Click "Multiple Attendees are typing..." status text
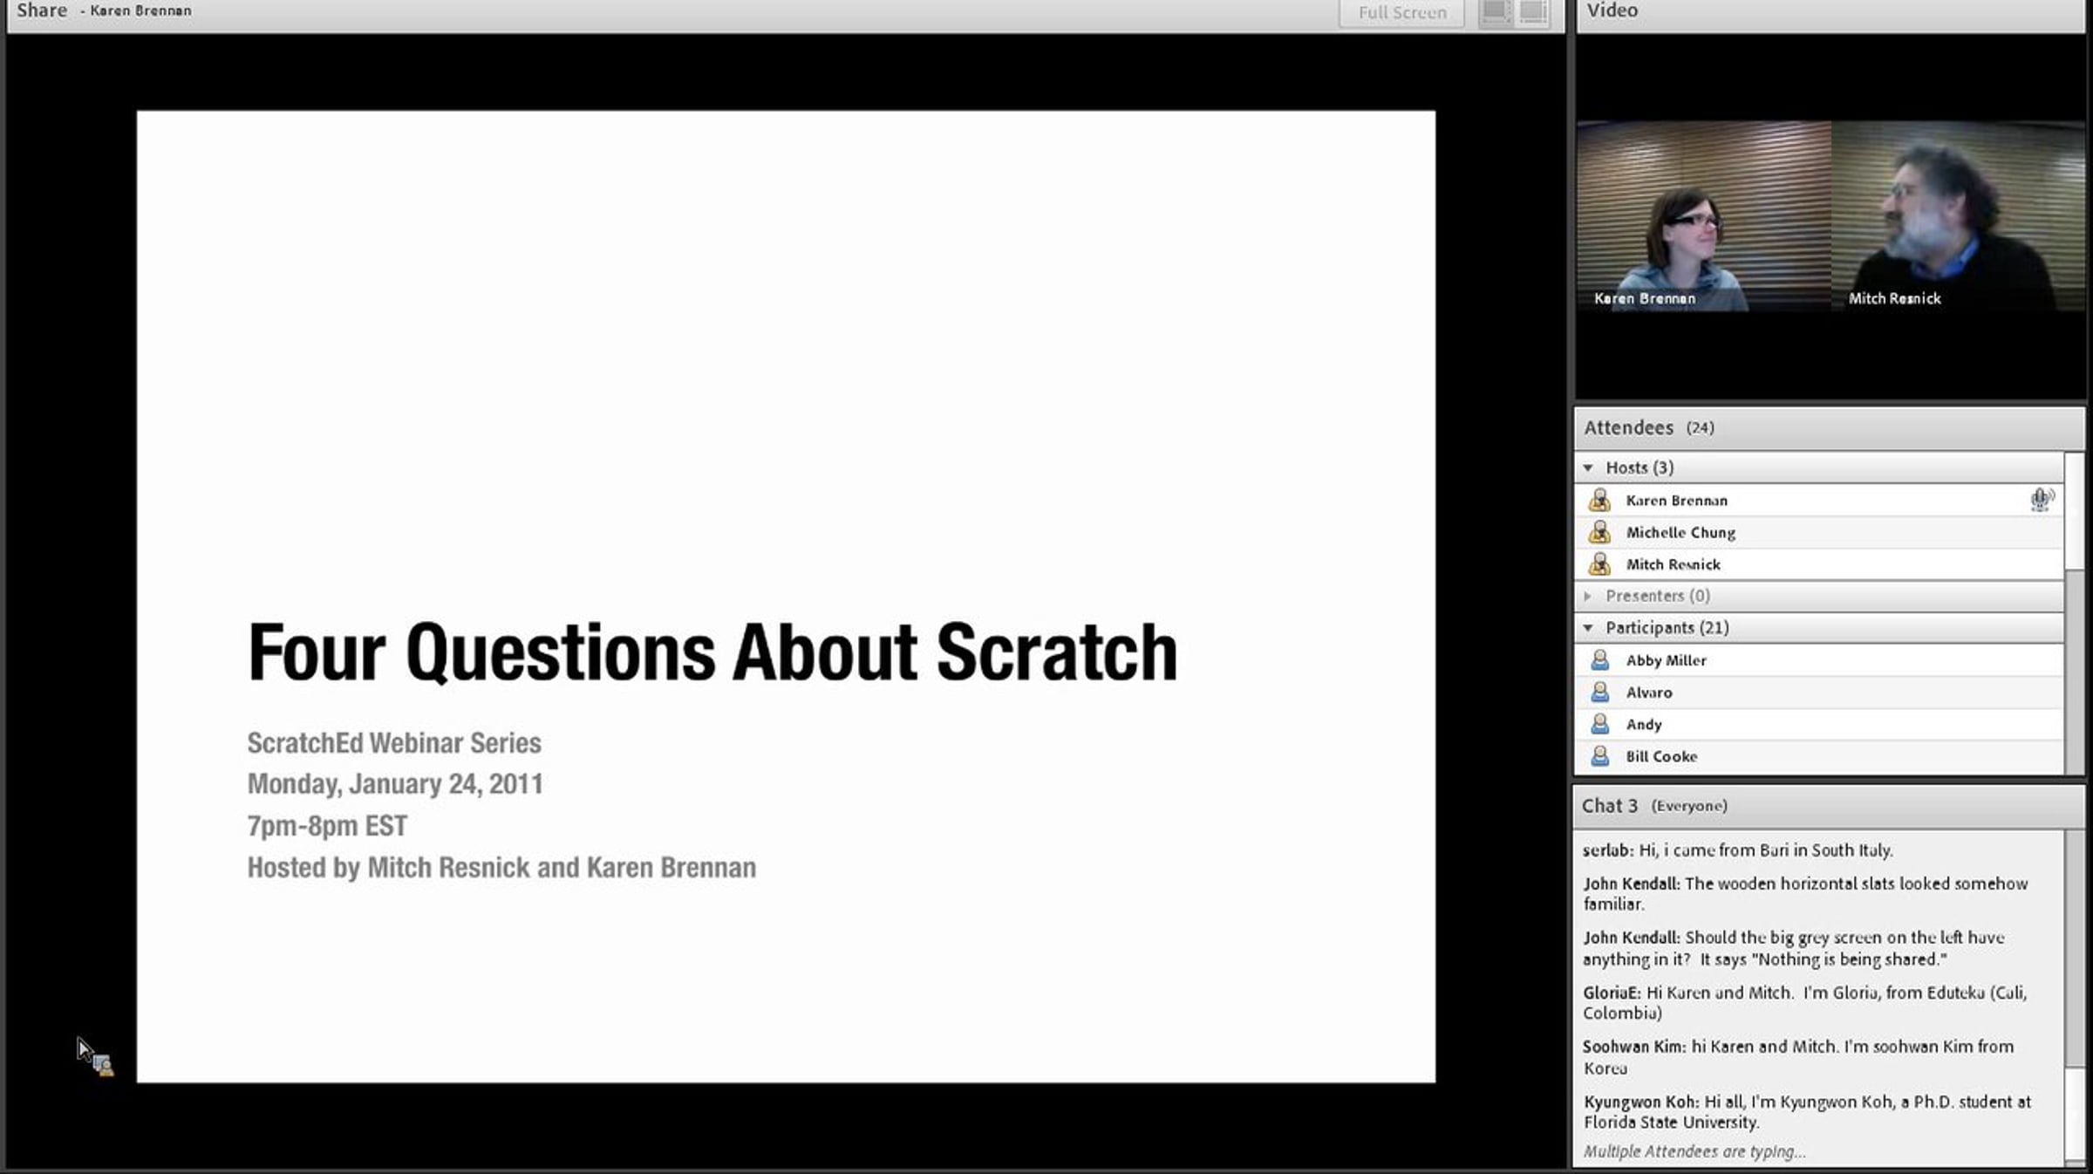 tap(1694, 1151)
